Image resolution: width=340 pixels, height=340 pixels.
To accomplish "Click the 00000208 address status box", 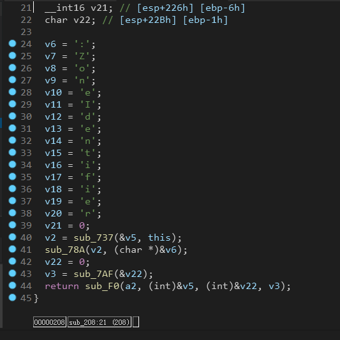I will [x=50, y=322].
